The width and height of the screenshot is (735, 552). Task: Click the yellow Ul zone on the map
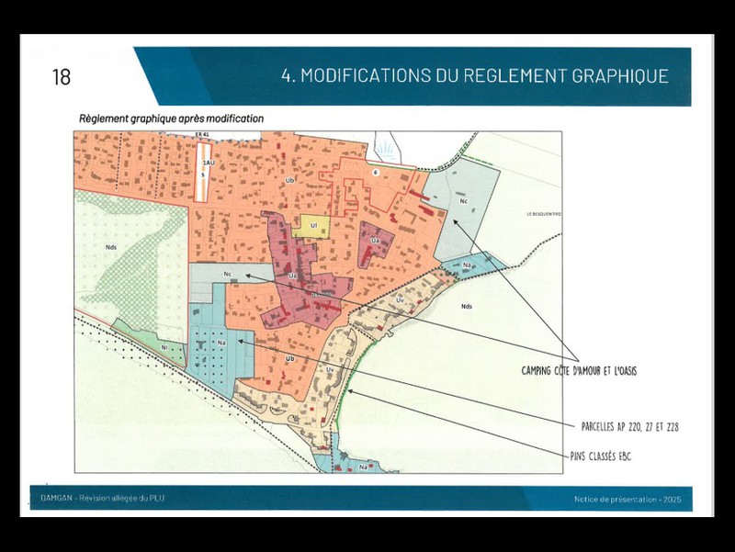pyautogui.click(x=312, y=227)
